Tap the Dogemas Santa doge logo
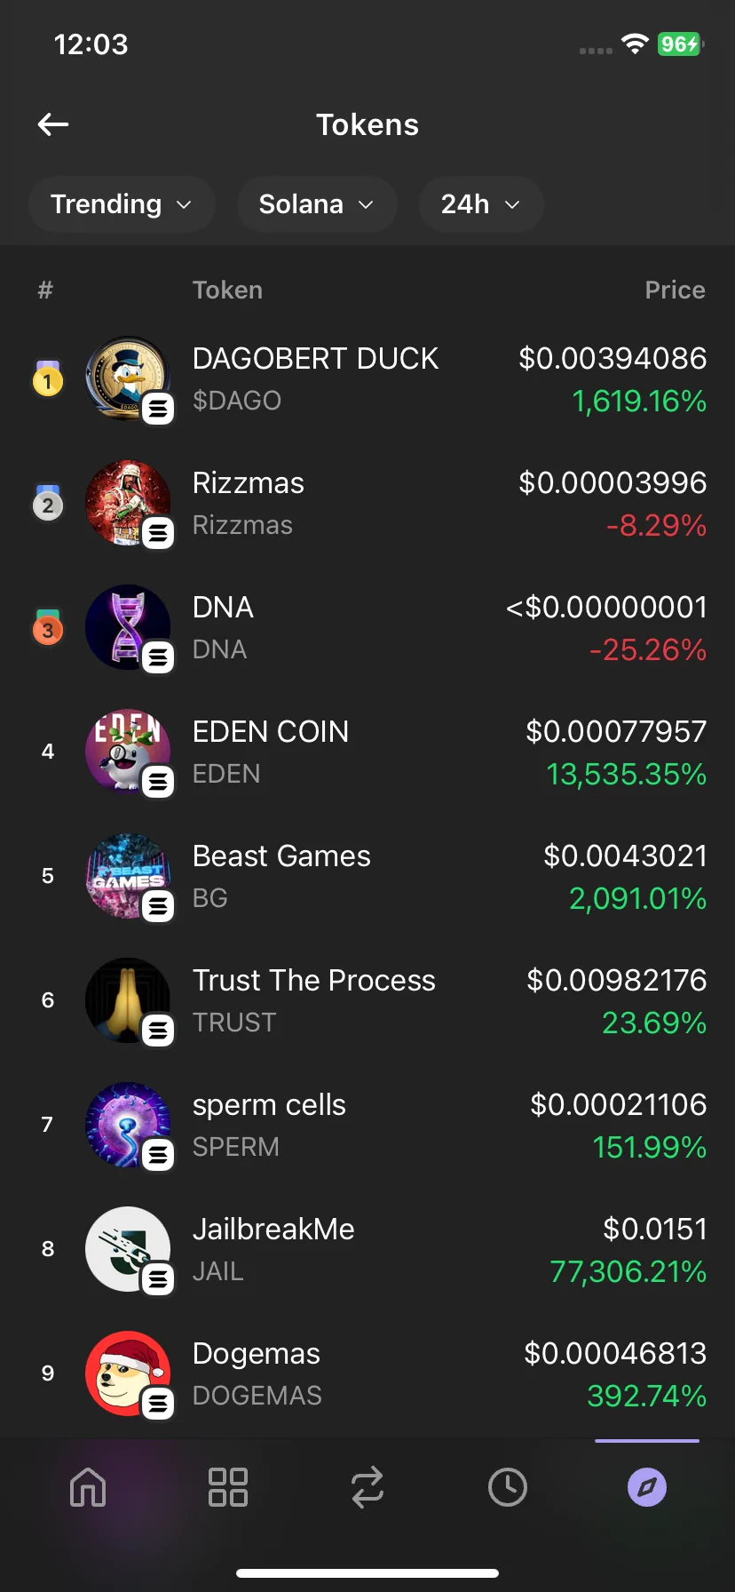This screenshot has width=735, height=1592. tap(128, 1373)
